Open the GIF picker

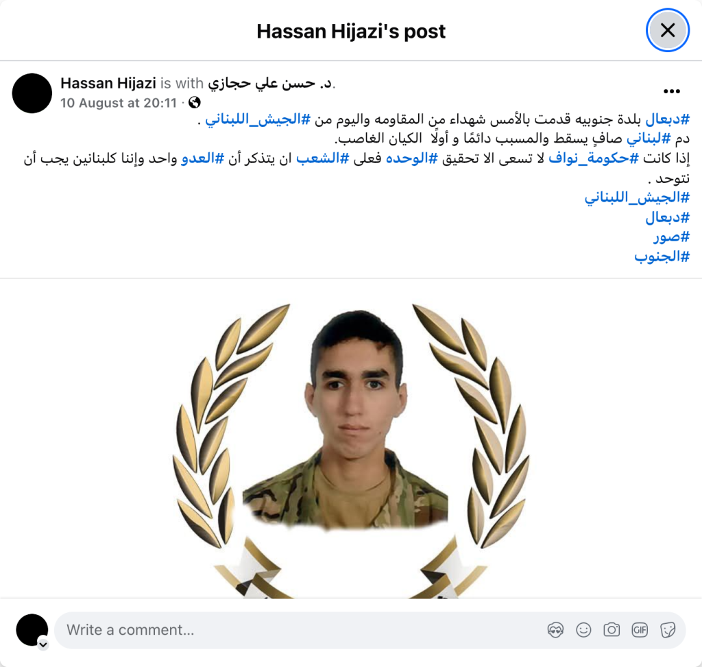[x=640, y=630]
